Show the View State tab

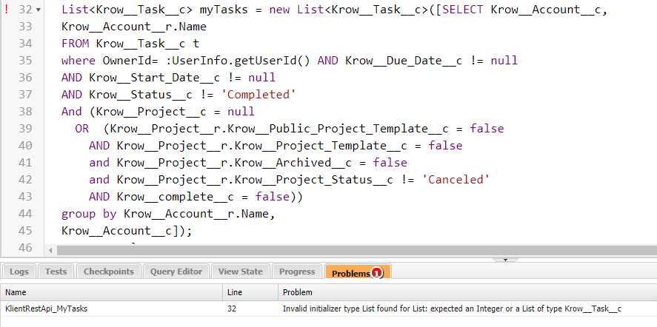[241, 272]
